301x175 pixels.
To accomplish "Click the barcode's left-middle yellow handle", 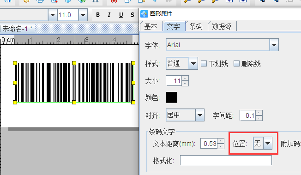I will [x=15, y=83].
